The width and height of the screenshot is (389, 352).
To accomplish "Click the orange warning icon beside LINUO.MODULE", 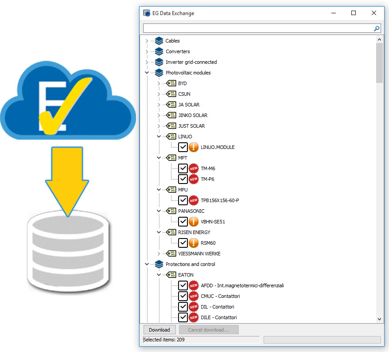I will coord(194,147).
